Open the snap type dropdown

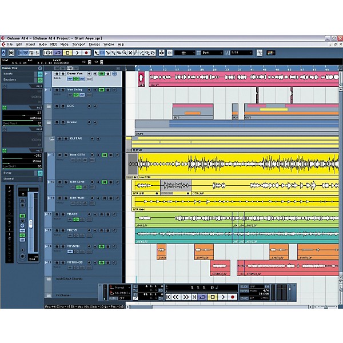(x=185, y=53)
